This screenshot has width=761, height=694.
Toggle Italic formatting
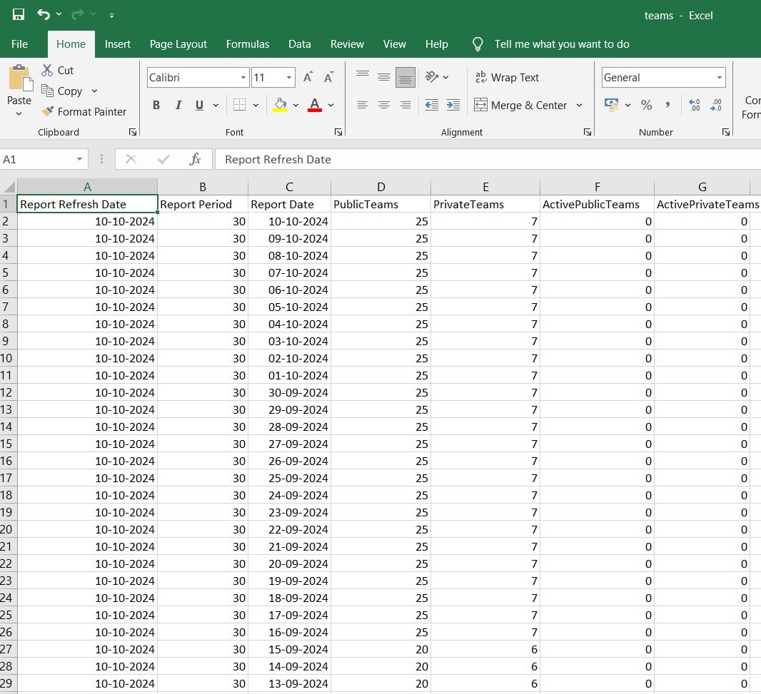tap(178, 105)
